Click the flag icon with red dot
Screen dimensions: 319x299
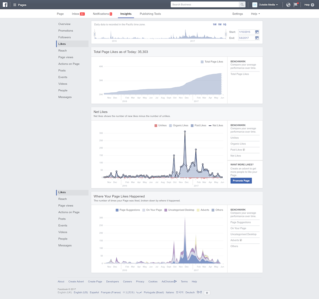(295, 5)
